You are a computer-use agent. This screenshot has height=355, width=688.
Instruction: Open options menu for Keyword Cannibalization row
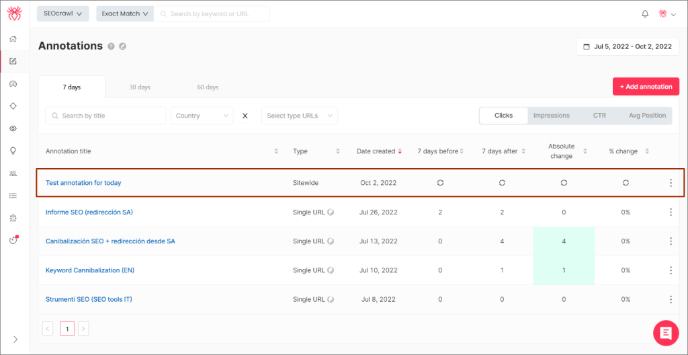click(x=671, y=270)
